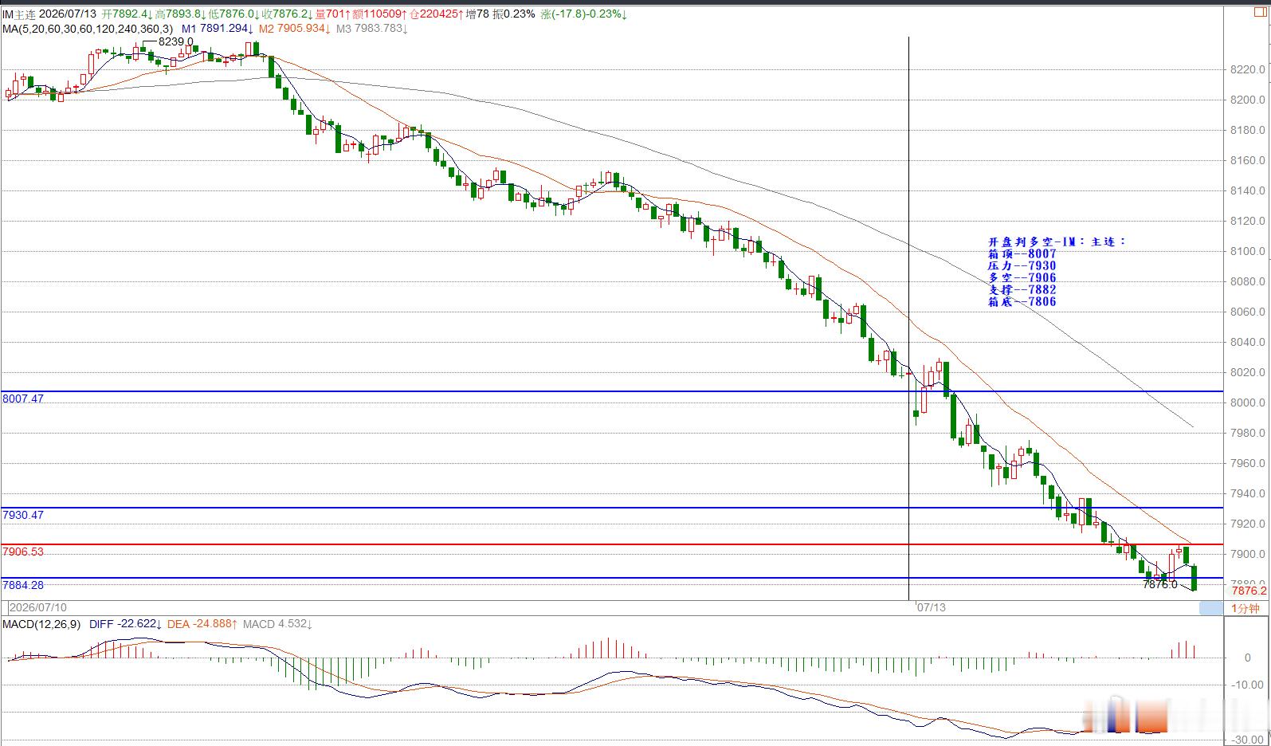
Task: Click the 1分钟 period button
Action: 1246,609
